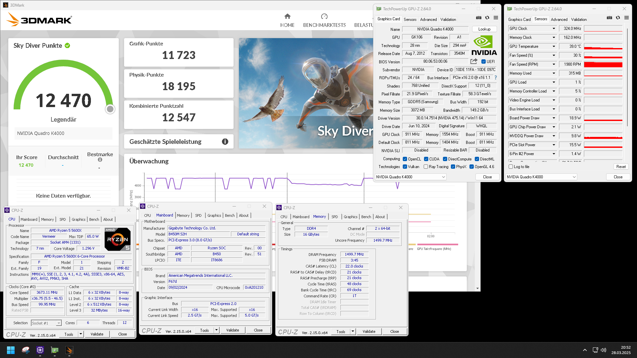Image resolution: width=637 pixels, height=358 pixels.
Task: Switch to Validation tab in GPU-Z Sensors window
Action: coord(579,20)
